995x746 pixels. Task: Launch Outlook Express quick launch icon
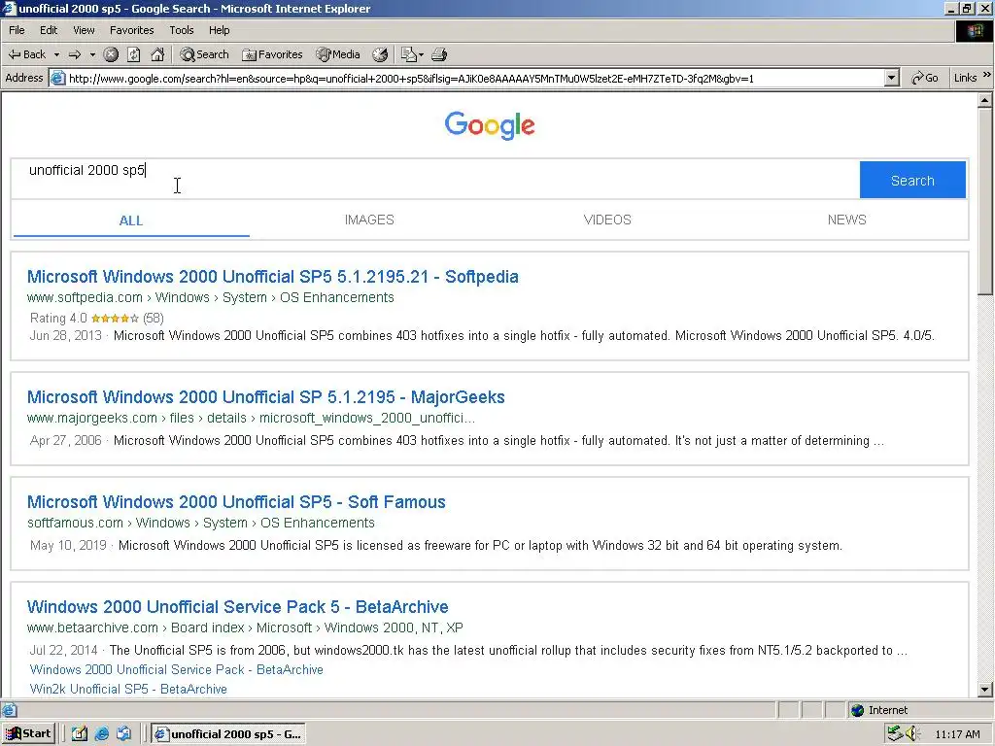pos(123,734)
